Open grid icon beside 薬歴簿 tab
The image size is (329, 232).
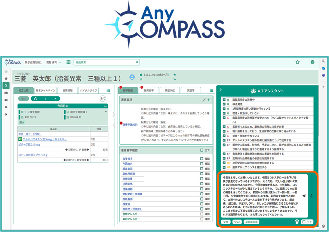(x=211, y=90)
